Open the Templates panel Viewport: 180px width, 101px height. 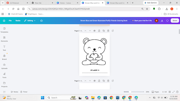pyautogui.click(x=4, y=30)
